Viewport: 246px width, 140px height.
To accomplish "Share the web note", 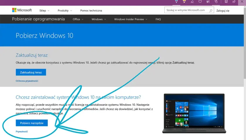I will [x=234, y=2].
